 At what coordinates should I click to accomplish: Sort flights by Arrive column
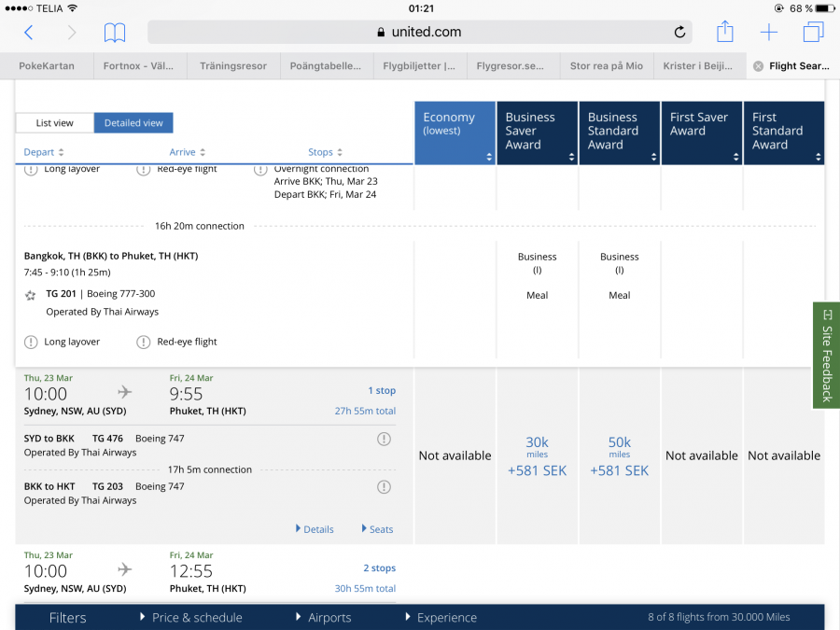[188, 152]
